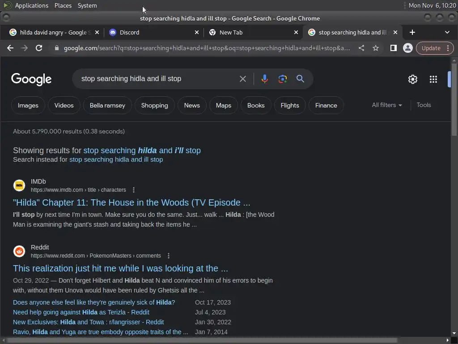Open Need help going against Hilda link
This screenshot has height=344, width=458.
[81, 312]
